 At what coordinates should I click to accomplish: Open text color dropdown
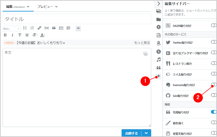[x=42, y=35]
